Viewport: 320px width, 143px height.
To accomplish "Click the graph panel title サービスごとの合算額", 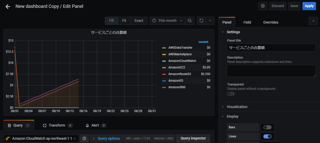I will pos(109,32).
